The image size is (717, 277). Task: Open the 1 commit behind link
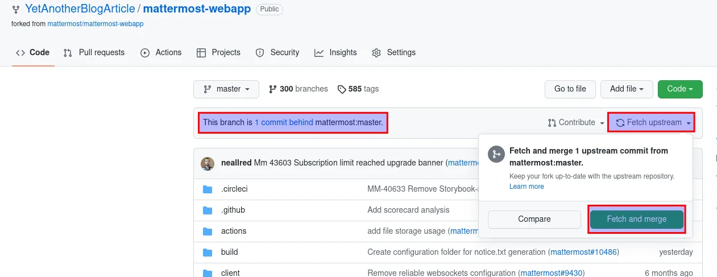point(284,122)
